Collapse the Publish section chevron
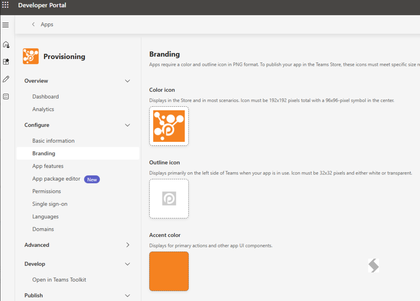The width and height of the screenshot is (420, 301). pyautogui.click(x=127, y=295)
